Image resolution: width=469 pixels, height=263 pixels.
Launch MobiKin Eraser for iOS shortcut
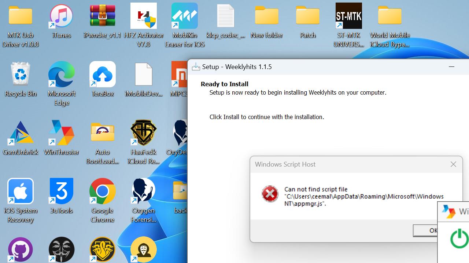click(x=185, y=17)
